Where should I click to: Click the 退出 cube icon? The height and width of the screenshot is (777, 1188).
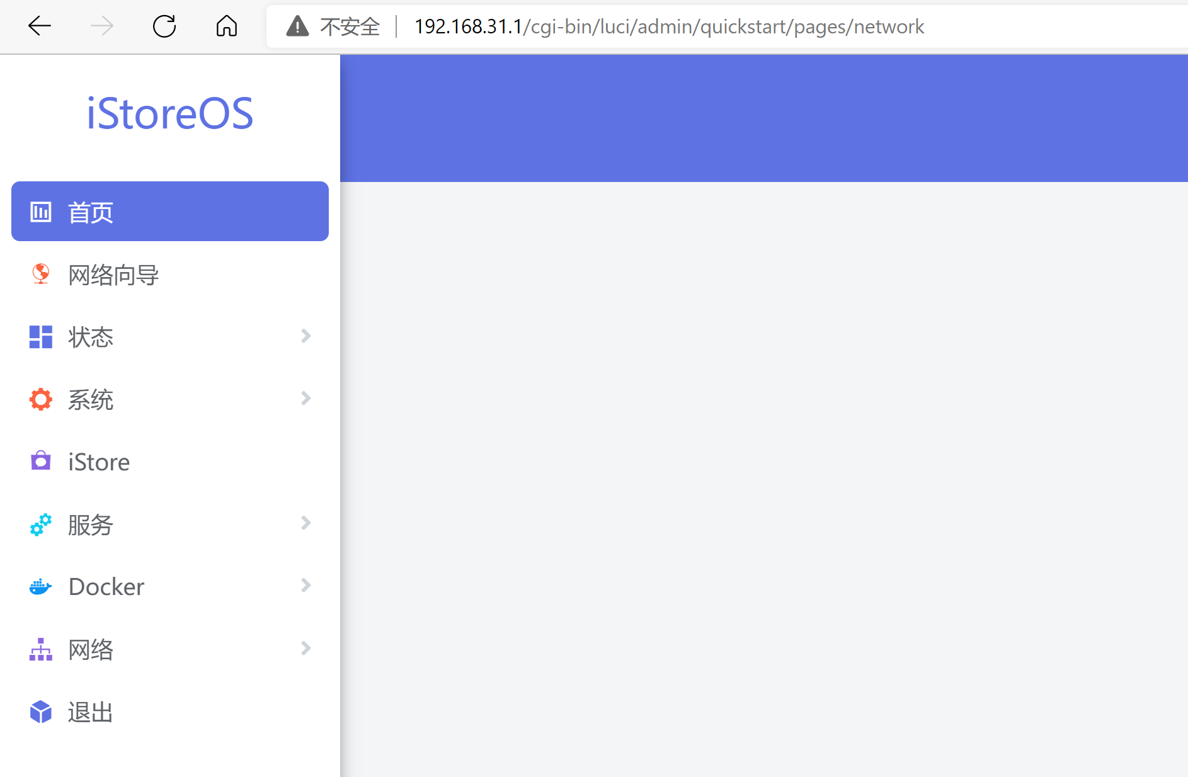[40, 712]
